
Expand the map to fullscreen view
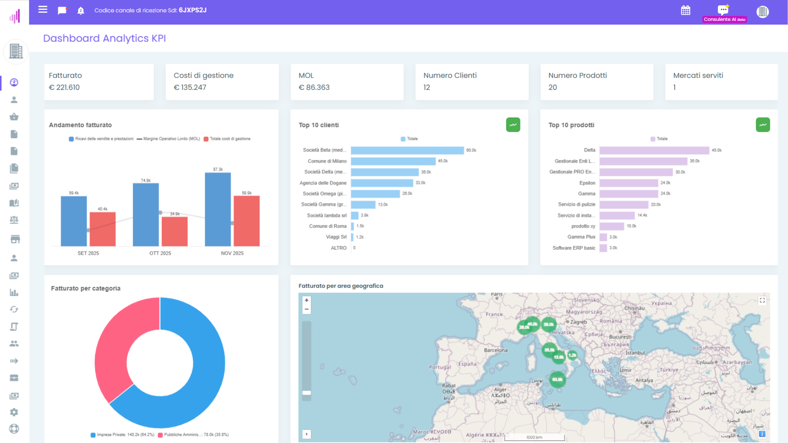[762, 300]
